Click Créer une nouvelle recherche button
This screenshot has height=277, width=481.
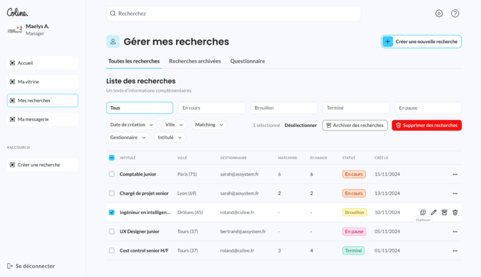(x=422, y=41)
